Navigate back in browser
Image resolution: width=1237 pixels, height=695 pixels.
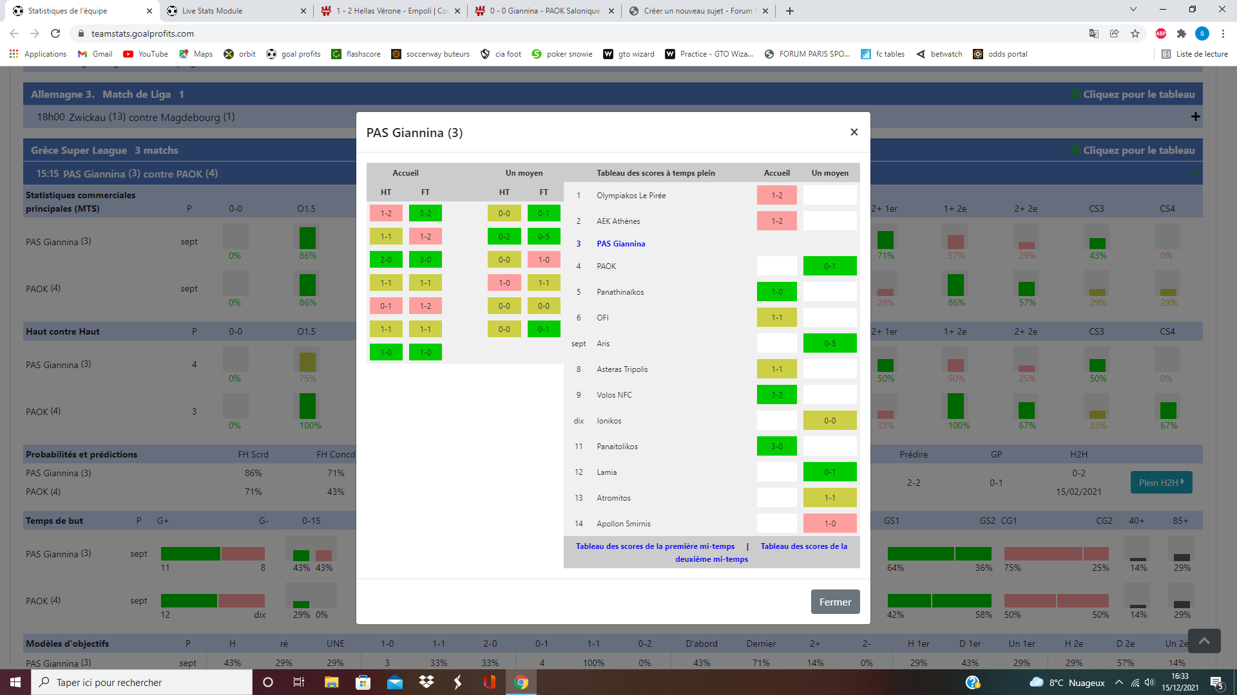(x=14, y=33)
